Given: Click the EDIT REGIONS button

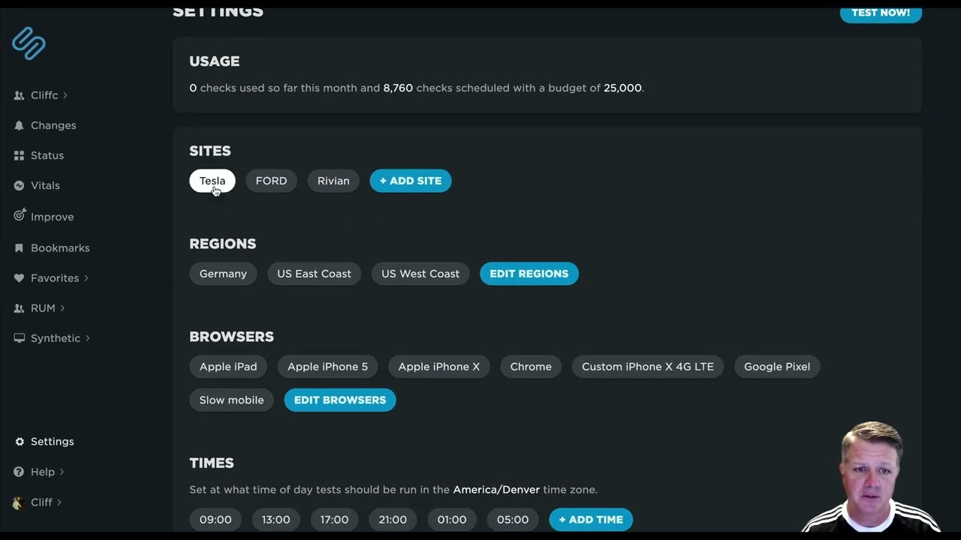Looking at the screenshot, I should point(529,274).
